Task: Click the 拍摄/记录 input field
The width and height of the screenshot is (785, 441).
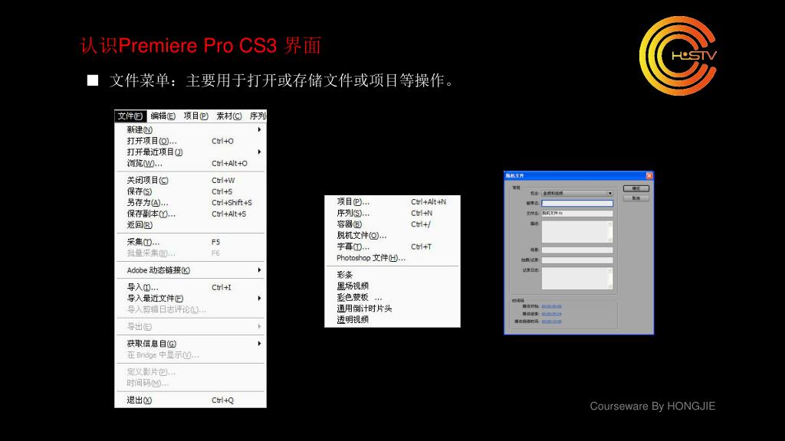Action: tap(577, 260)
